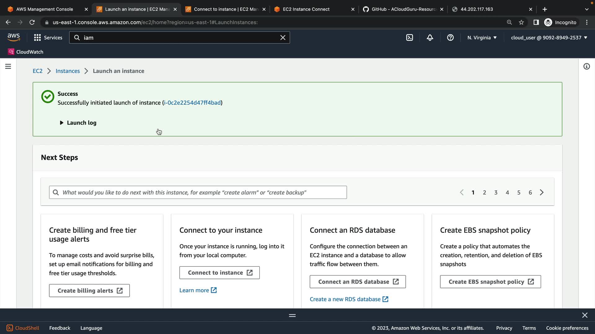Open the notifications bell

click(430, 37)
